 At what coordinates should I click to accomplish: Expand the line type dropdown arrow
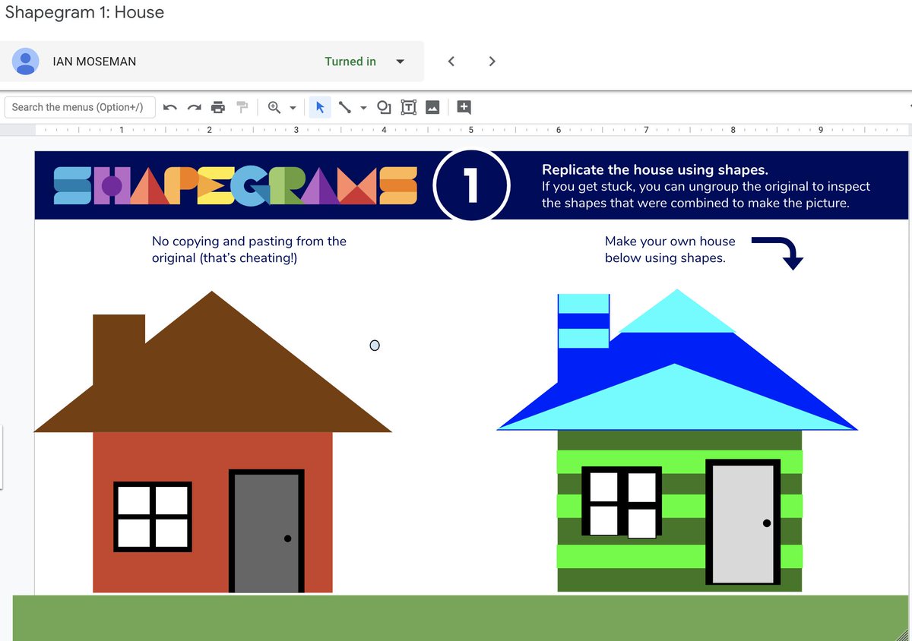click(363, 108)
